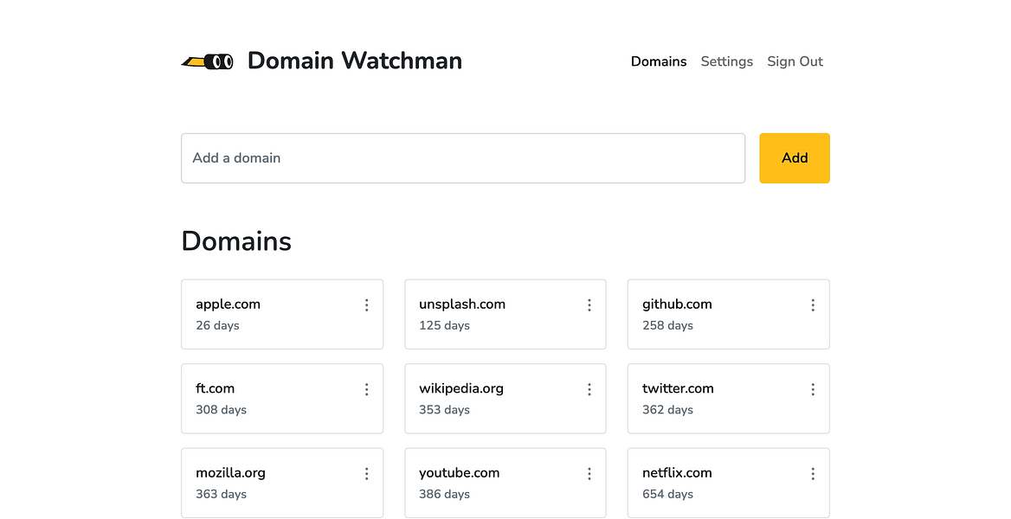
Task: Open the options menu for twitter.com
Action: coord(812,388)
